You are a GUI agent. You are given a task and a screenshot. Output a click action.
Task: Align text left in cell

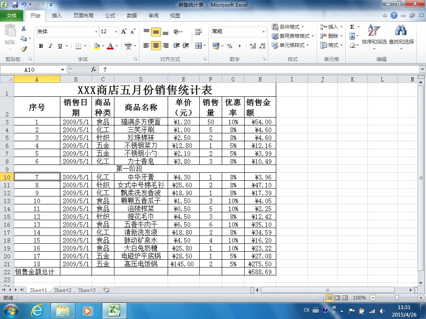tap(146, 46)
